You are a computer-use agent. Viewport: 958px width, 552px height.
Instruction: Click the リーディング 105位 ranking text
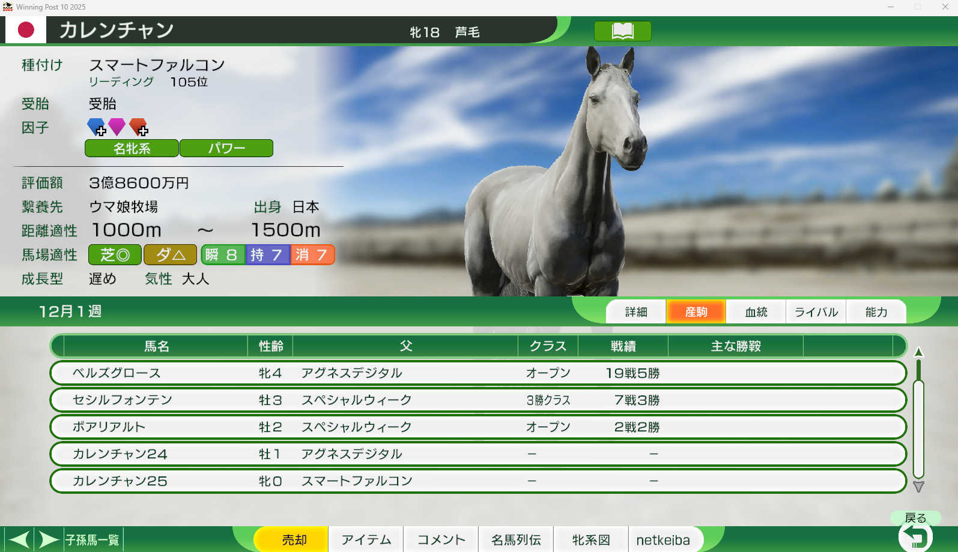pyautogui.click(x=148, y=82)
